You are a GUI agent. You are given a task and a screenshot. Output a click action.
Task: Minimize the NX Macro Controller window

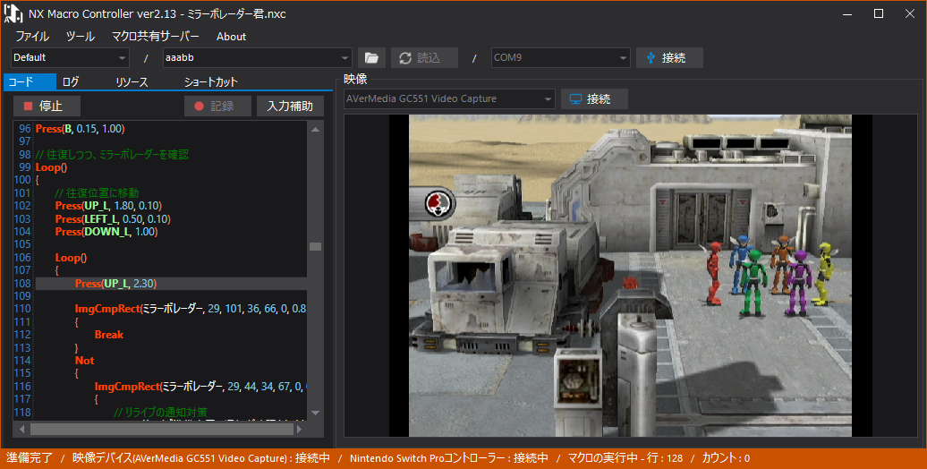(847, 13)
